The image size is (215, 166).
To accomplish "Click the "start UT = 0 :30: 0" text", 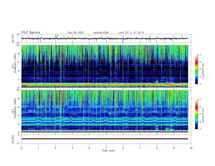I will point(131,33).
